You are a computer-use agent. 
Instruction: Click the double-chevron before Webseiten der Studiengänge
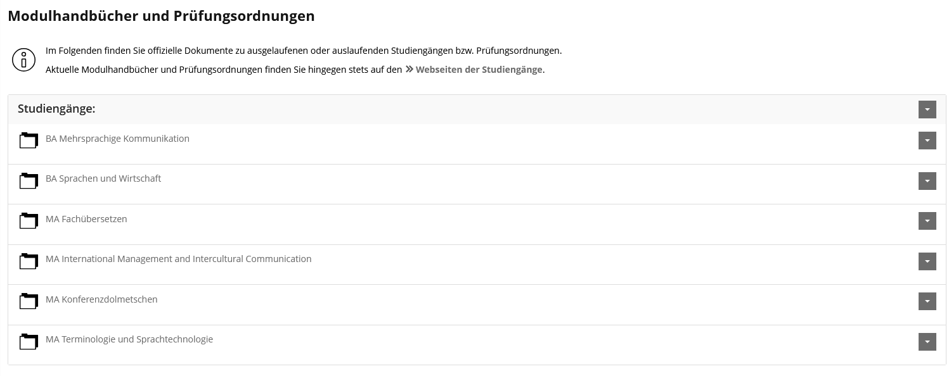coord(410,70)
